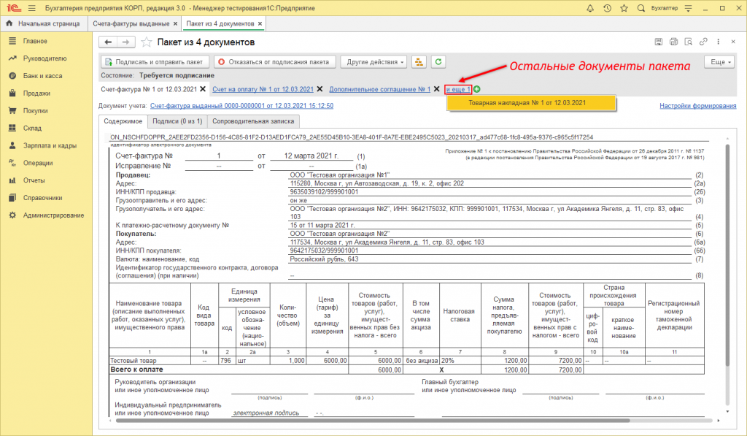Image resolution: width=747 pixels, height=436 pixels.
Task: Navigate back with the left arrow
Action: [x=109, y=42]
